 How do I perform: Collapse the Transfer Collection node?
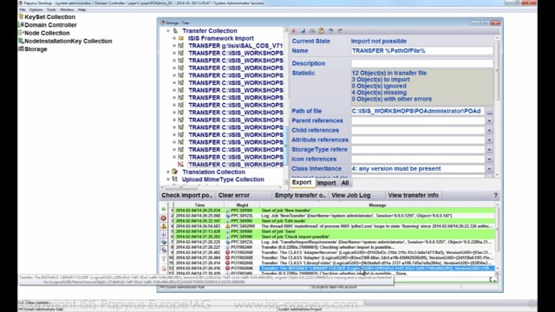pos(168,31)
